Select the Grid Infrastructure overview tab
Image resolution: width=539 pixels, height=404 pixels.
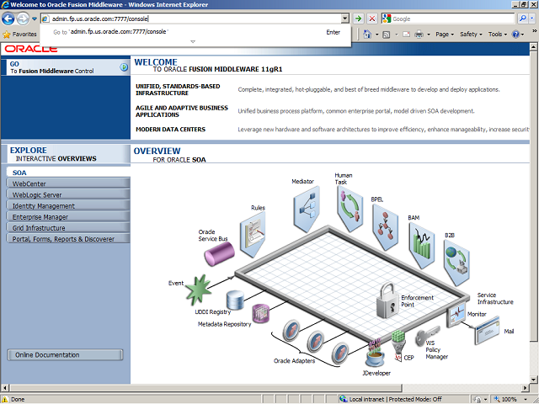click(68, 228)
